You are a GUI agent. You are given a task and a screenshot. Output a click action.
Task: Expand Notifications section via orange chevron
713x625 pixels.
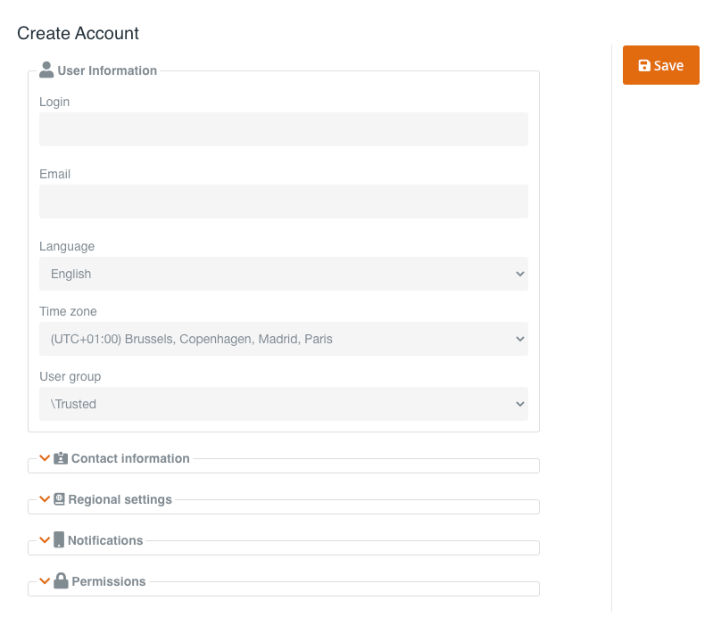point(45,540)
